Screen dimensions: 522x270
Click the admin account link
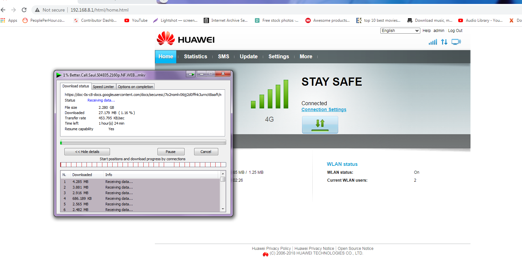tap(439, 31)
